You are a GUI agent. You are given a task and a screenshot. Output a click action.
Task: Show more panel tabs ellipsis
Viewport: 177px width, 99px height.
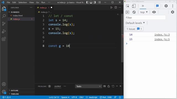[x=65, y=86]
